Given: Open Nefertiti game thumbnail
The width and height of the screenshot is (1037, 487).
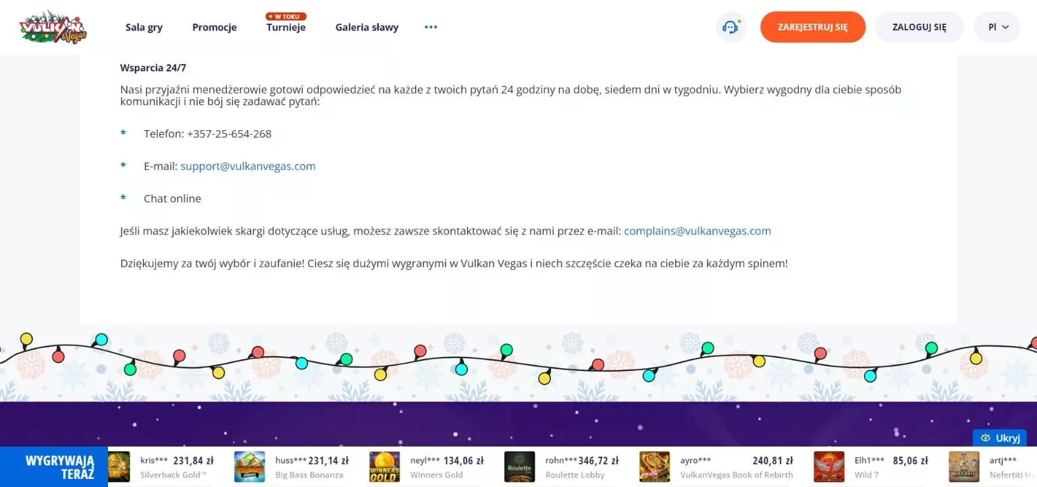Looking at the screenshot, I should tap(963, 467).
